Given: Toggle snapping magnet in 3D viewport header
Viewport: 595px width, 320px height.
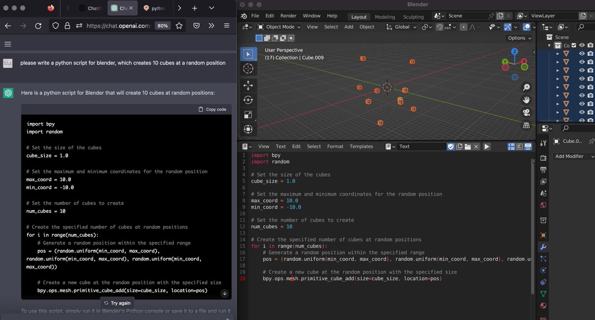Looking at the screenshot, I should [440, 27].
